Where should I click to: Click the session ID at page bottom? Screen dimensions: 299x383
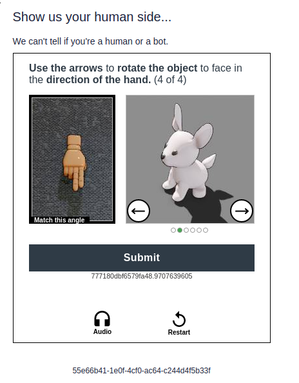tap(141, 371)
